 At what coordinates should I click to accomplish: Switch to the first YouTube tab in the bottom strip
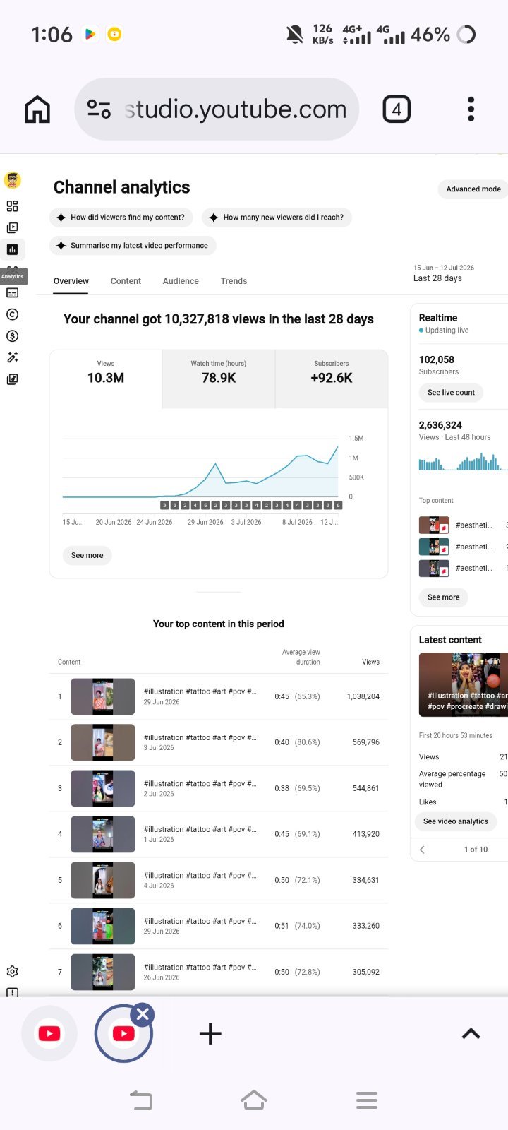(x=49, y=1034)
